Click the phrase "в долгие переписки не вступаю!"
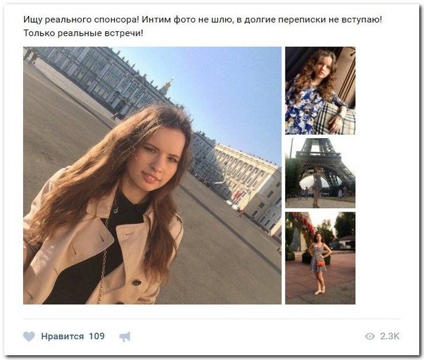This screenshot has width=424, height=360. pyautogui.click(x=309, y=20)
